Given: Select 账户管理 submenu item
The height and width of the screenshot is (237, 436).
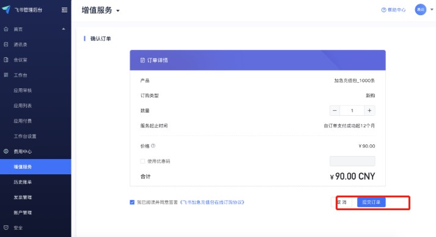Looking at the screenshot, I should [x=23, y=213].
